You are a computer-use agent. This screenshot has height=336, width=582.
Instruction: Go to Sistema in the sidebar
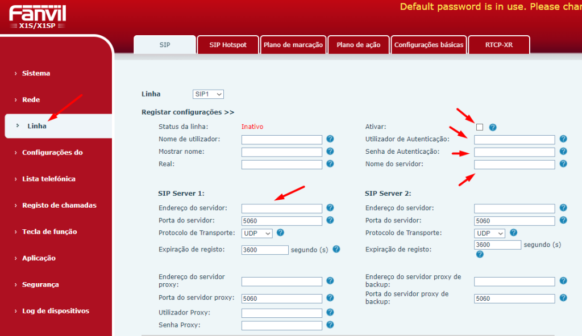[x=36, y=73]
